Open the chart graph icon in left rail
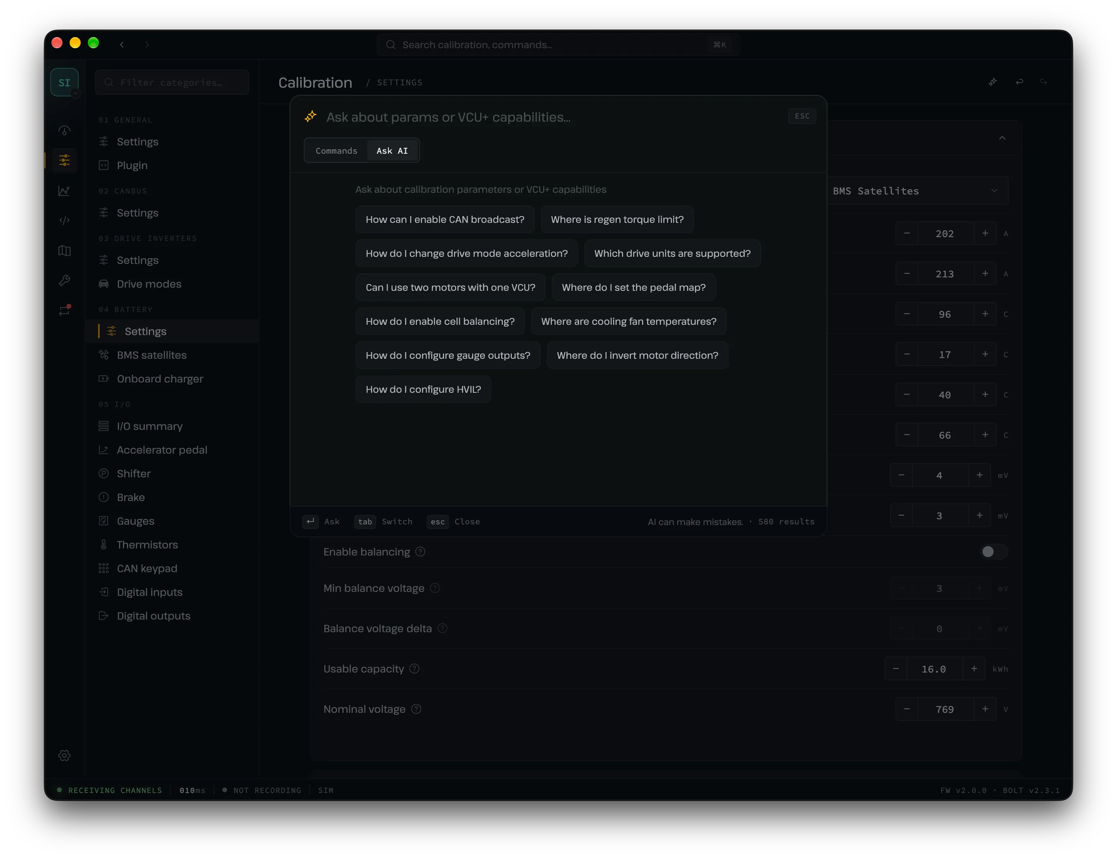The image size is (1117, 859). pyautogui.click(x=64, y=190)
